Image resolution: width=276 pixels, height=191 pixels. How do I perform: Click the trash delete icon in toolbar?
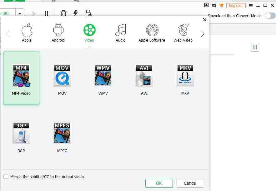63,13
